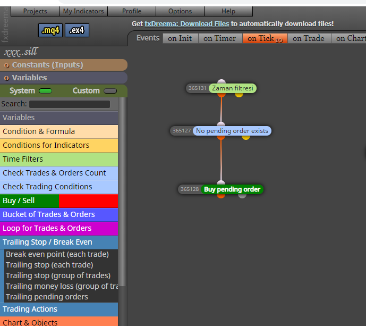The image size is (366, 326).
Task: Click No pending order exists orange output
Action: coord(221,138)
